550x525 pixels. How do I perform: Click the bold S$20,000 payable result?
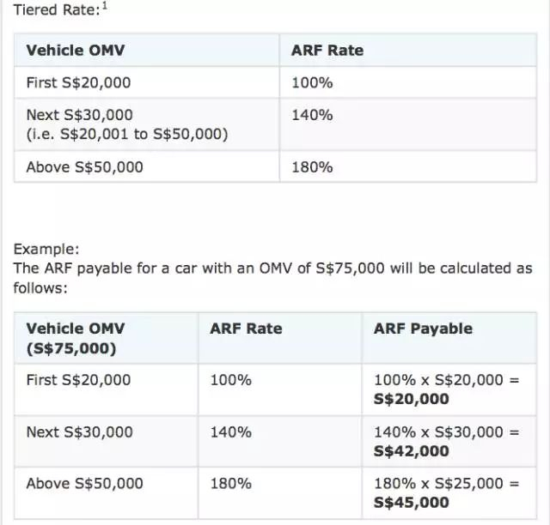click(412, 399)
